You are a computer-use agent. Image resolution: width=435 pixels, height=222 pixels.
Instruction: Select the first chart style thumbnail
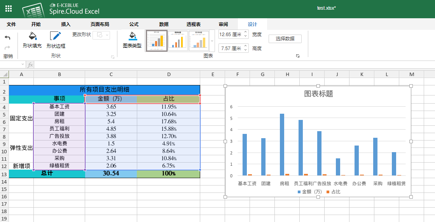click(x=157, y=41)
